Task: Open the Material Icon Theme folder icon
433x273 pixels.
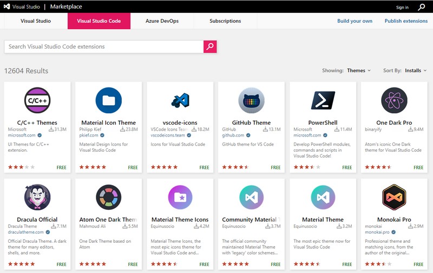Action: [109, 100]
